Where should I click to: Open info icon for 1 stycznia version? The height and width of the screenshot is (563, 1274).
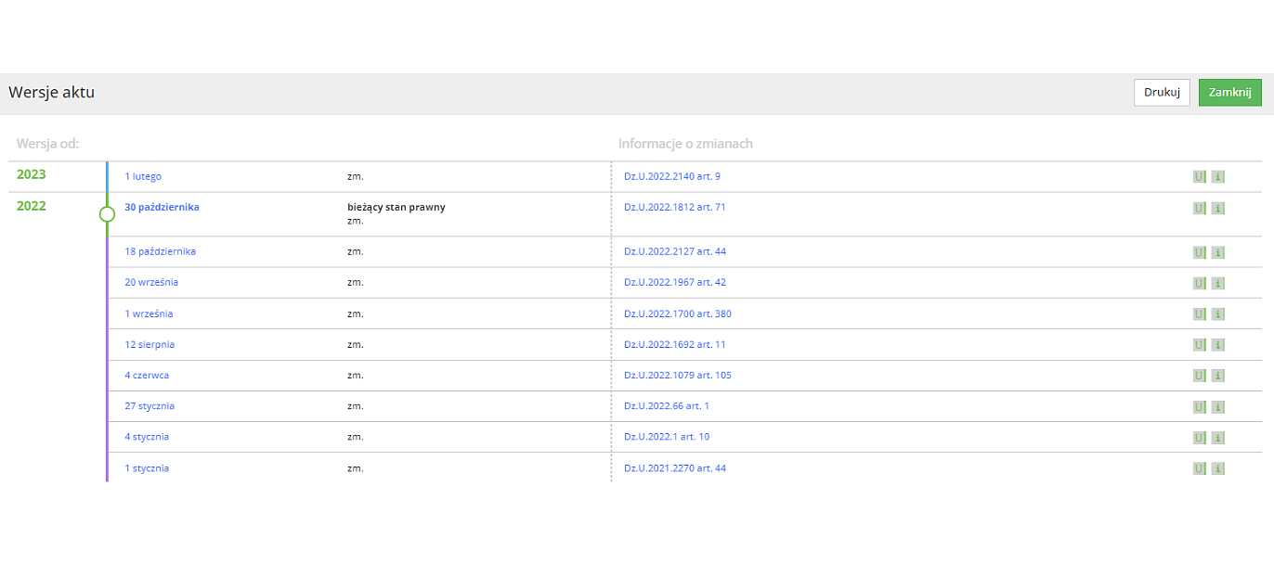coord(1218,468)
